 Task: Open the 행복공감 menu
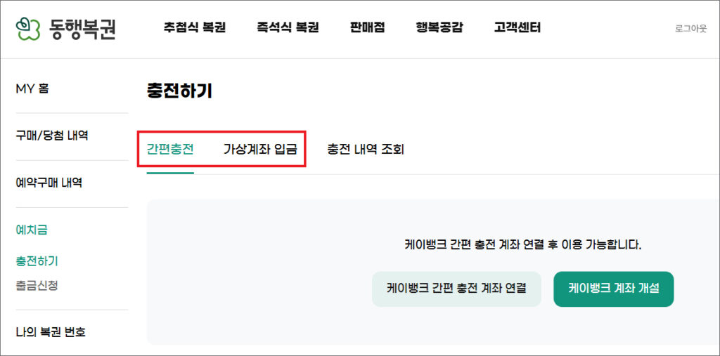tap(439, 28)
